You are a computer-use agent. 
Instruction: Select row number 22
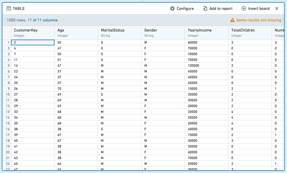(7, 164)
